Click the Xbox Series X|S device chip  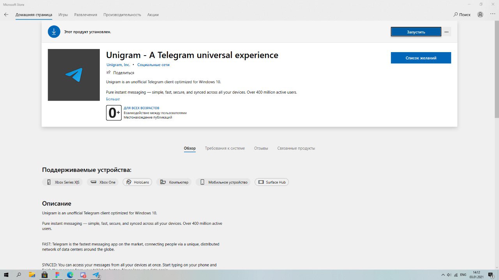[x=62, y=182]
